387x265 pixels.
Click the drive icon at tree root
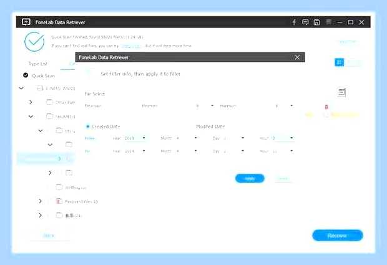[40, 88]
